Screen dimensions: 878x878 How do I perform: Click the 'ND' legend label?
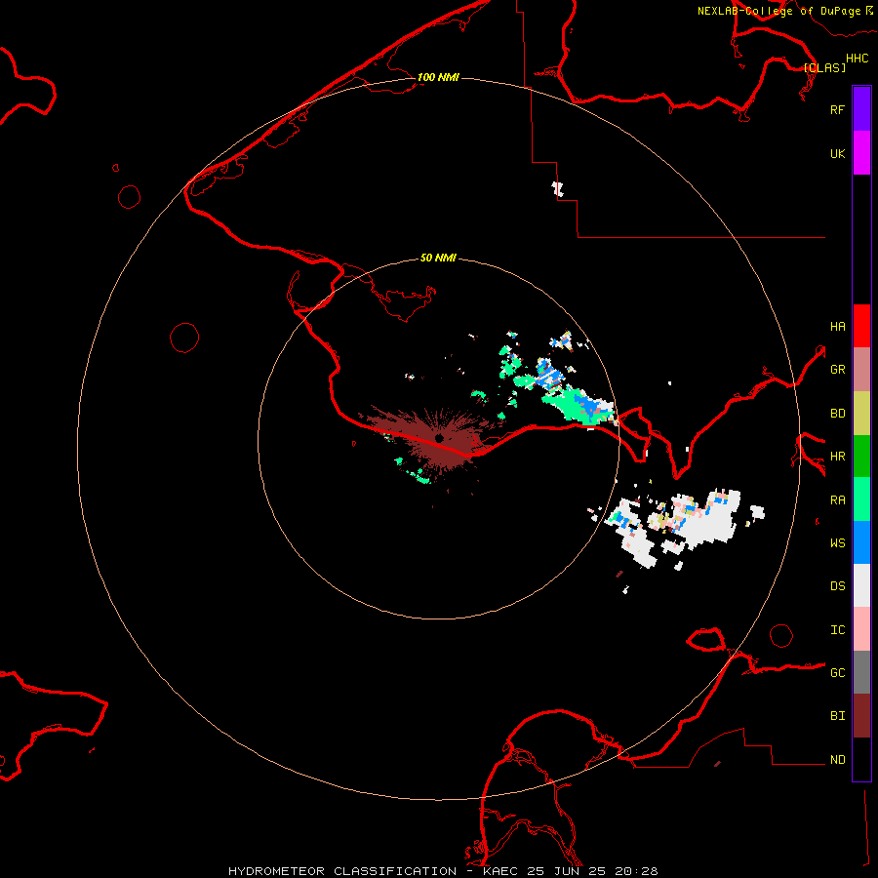tap(837, 760)
